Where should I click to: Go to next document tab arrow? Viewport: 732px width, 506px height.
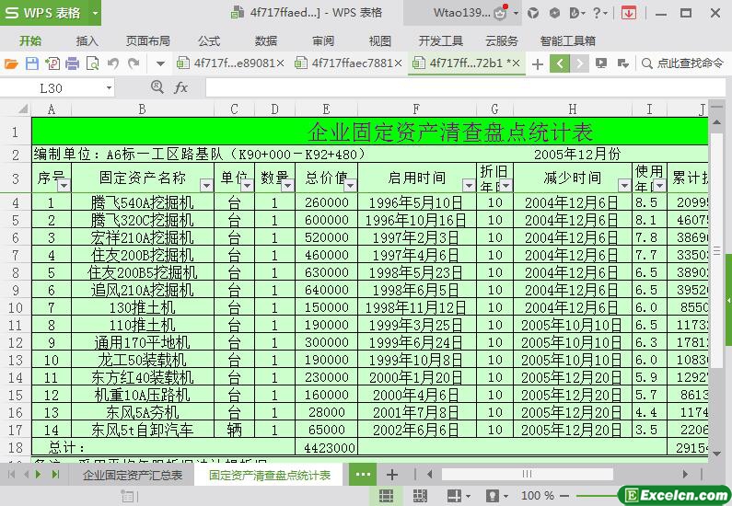coord(580,63)
